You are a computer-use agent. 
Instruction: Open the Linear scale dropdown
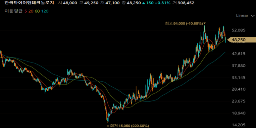(x=245, y=16)
